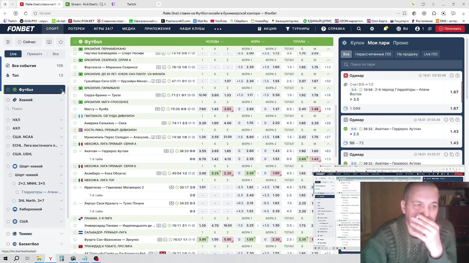Filter bets by Нерассчитанные (10)
This screenshot has height=263, width=469.
[373, 54]
